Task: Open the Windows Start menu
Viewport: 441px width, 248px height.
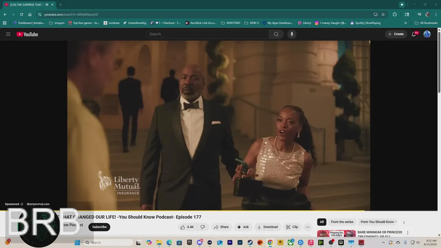Action: pyautogui.click(x=77, y=242)
